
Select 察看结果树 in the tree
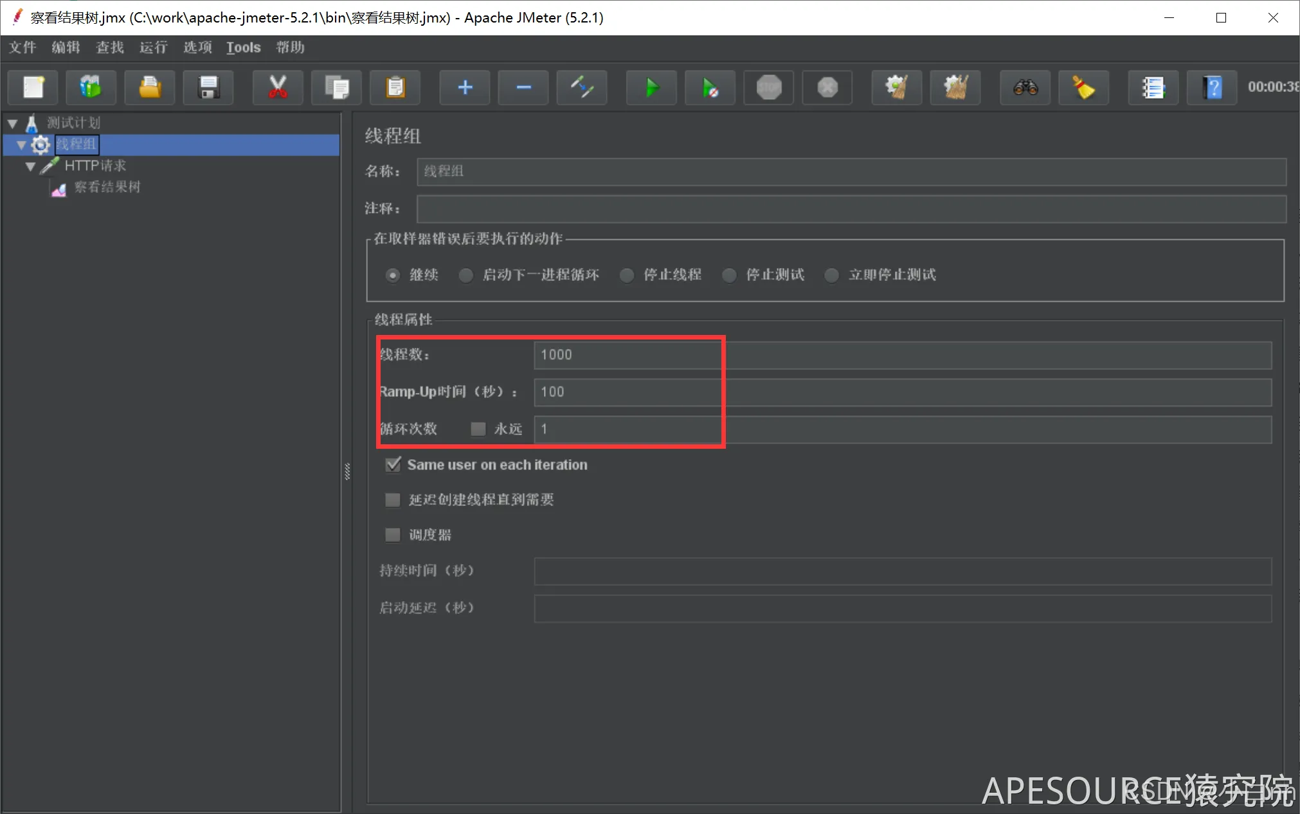tap(107, 187)
